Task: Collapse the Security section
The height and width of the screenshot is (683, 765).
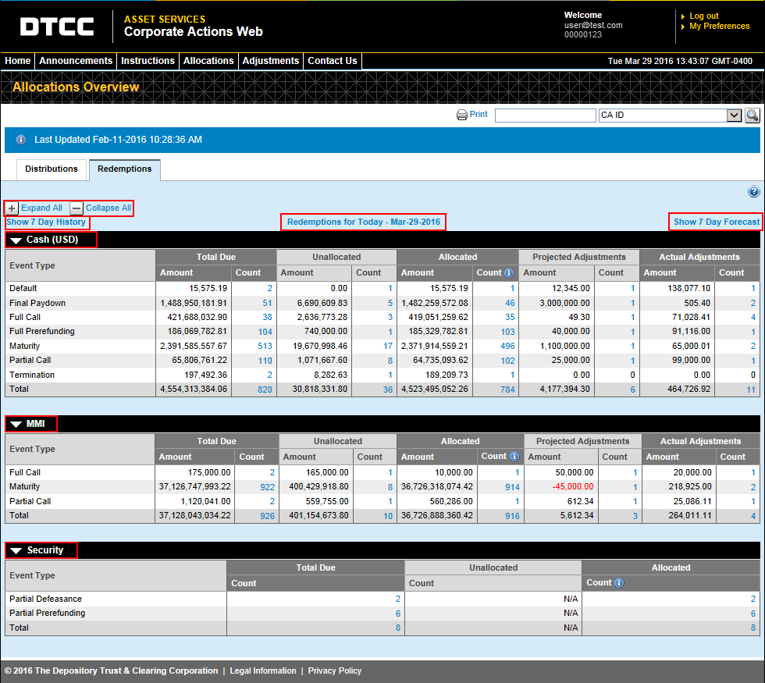Action: pyautogui.click(x=17, y=550)
